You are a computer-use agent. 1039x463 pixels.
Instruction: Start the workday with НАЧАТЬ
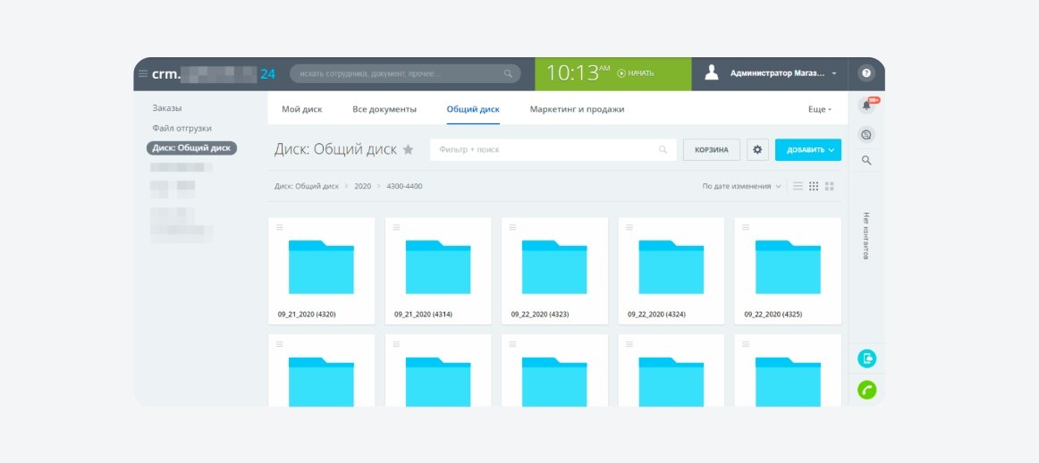[x=636, y=73]
